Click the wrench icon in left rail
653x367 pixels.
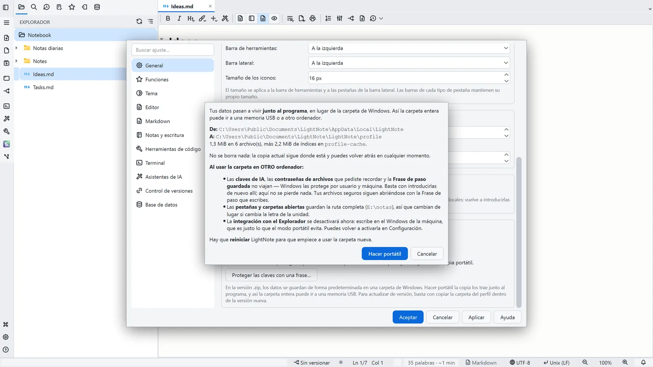coord(7,131)
